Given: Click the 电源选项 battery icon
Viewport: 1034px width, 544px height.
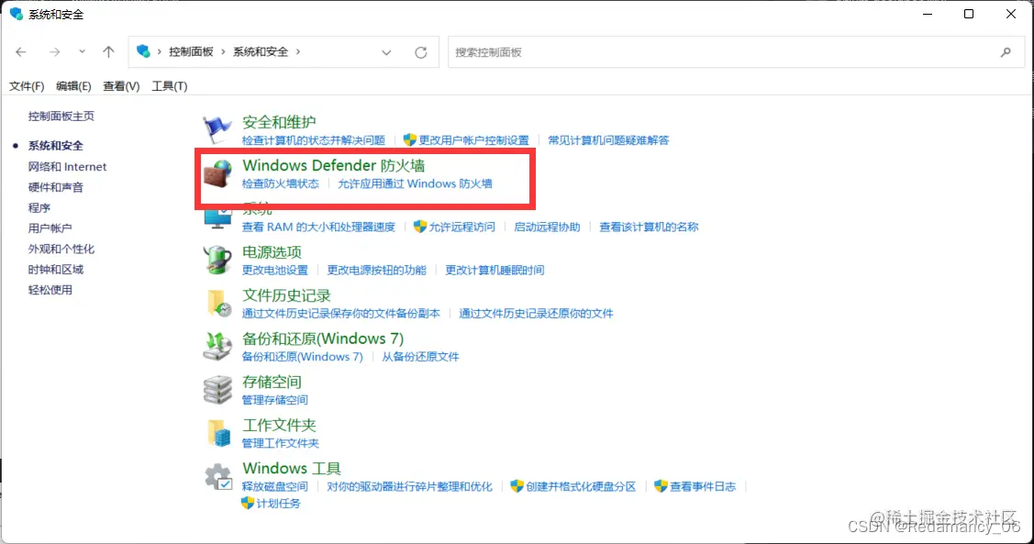Looking at the screenshot, I should coord(217,259).
